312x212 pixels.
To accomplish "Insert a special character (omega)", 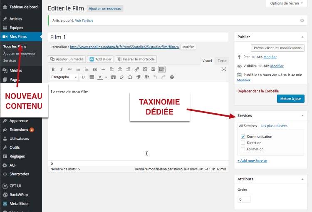I will [130, 77].
